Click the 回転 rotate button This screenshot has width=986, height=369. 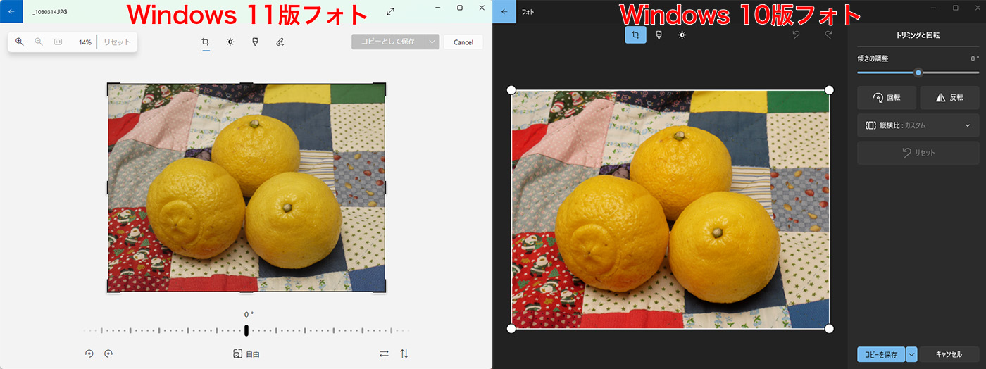(x=887, y=98)
